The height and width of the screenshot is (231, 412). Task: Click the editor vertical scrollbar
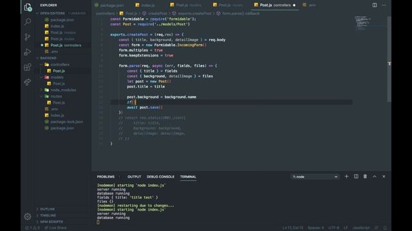tap(389, 59)
